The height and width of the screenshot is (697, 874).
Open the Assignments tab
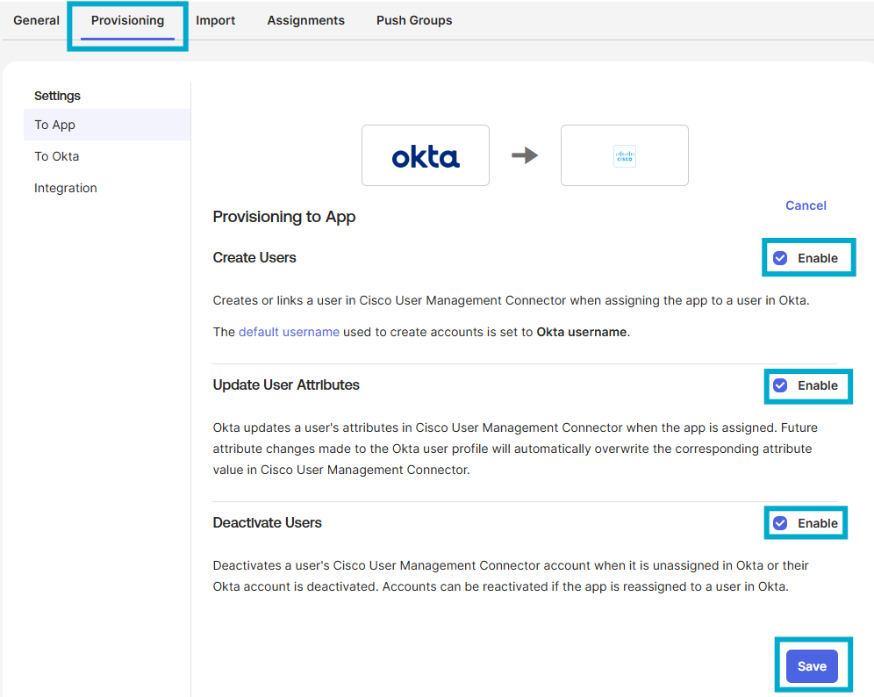click(x=305, y=21)
